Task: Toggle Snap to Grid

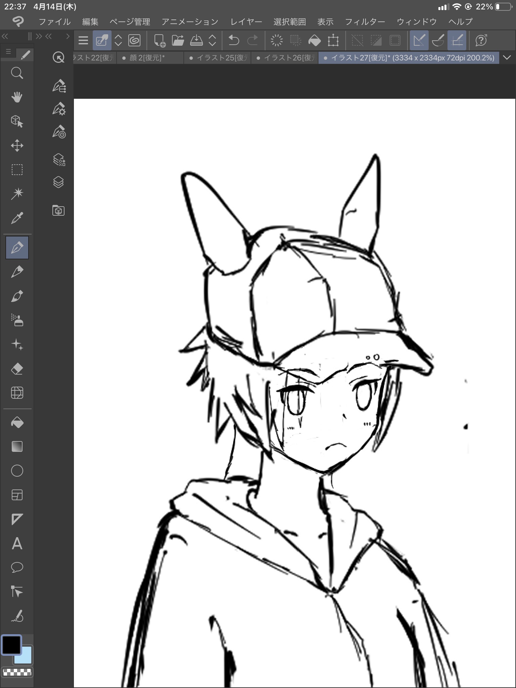Action: coord(457,41)
